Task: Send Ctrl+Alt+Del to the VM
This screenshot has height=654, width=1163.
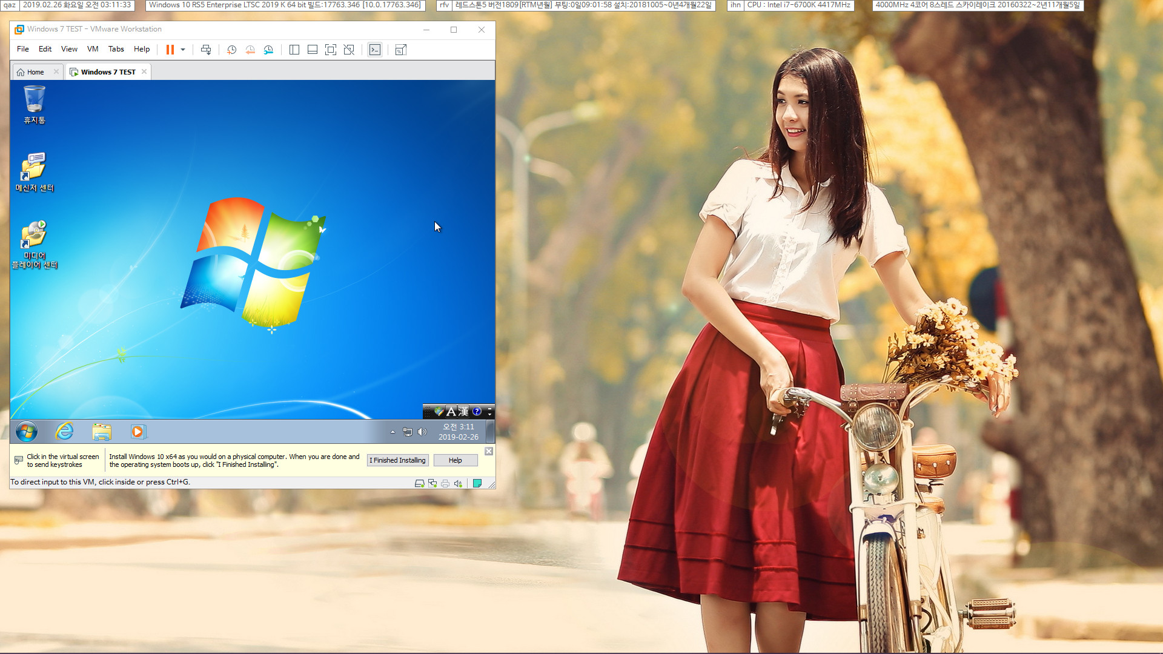Action: (206, 50)
